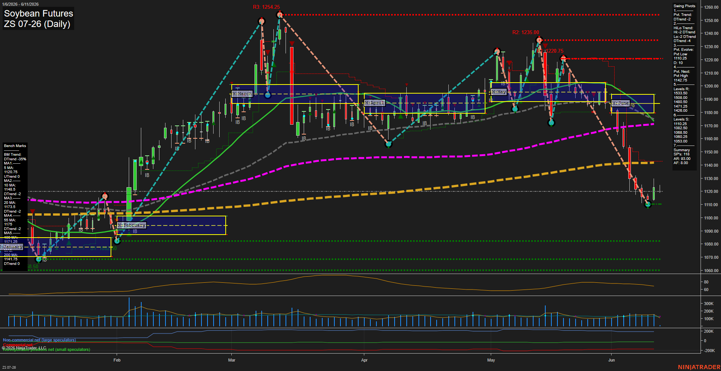Select the Jun label on the time axis
The width and height of the screenshot is (721, 371).
pos(612,360)
